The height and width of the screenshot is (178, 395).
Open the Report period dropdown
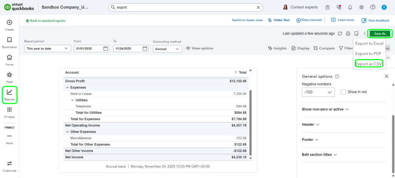coord(47,48)
